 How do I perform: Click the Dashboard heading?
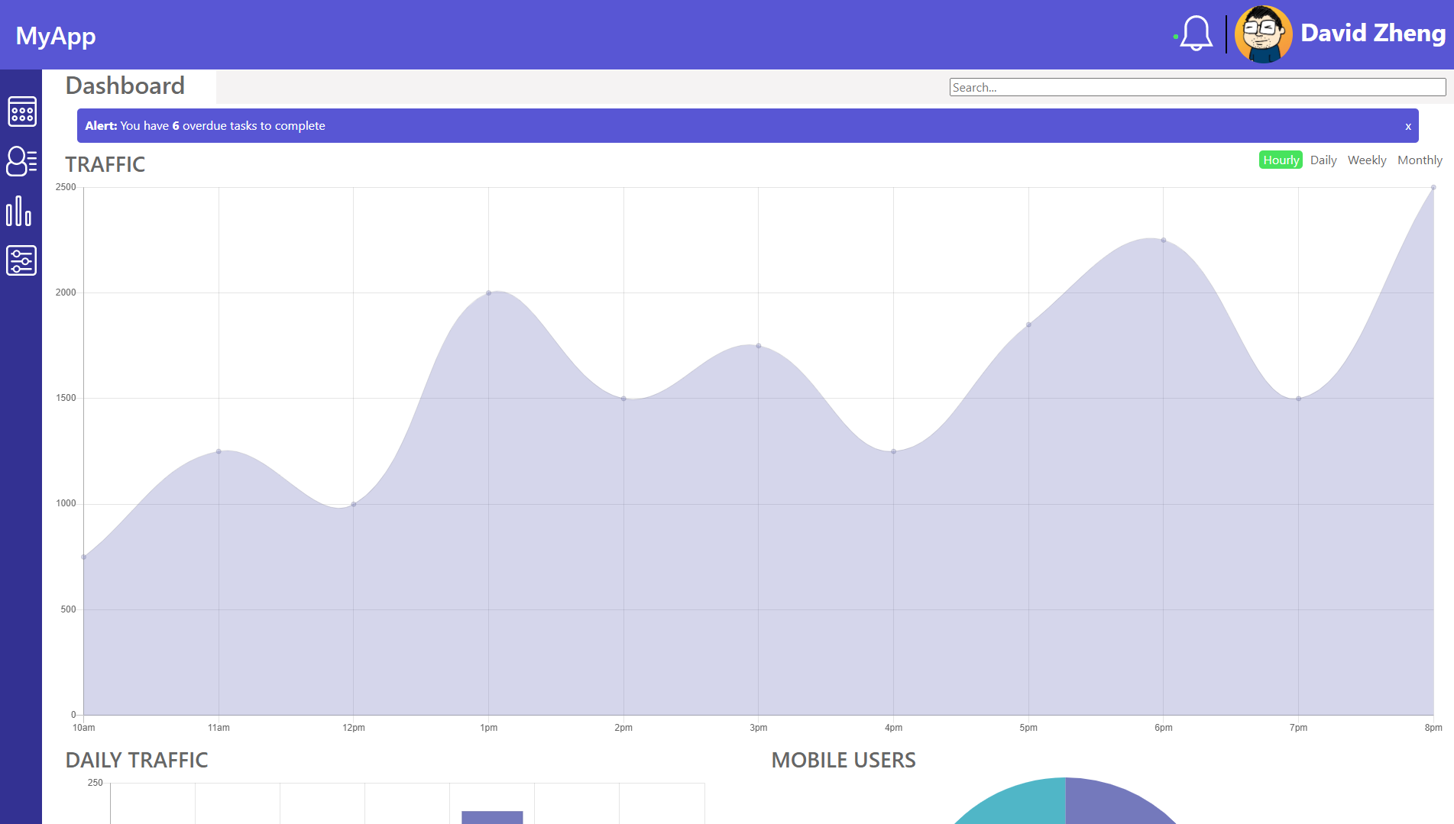pyautogui.click(x=125, y=86)
